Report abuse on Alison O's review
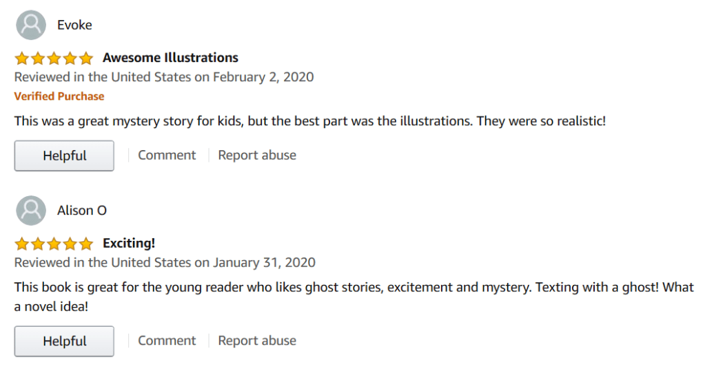 [257, 341]
